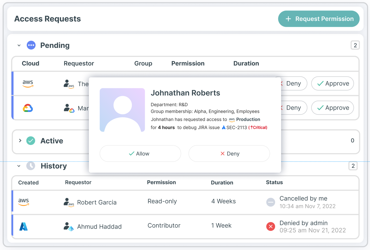
Task: Allow Johnathan Roberts' access request
Action: [140, 154]
